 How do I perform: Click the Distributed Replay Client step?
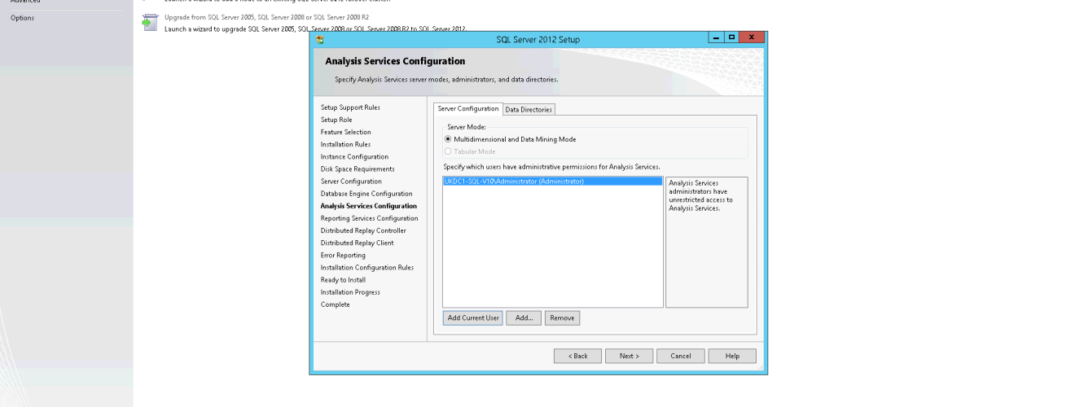click(357, 243)
